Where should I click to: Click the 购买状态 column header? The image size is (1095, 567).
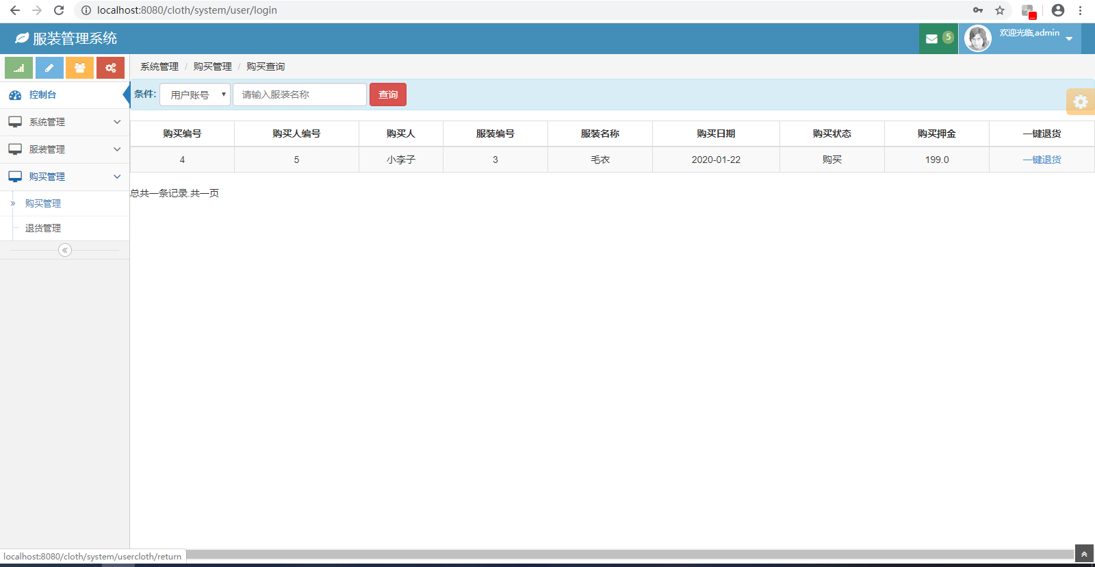[832, 134]
